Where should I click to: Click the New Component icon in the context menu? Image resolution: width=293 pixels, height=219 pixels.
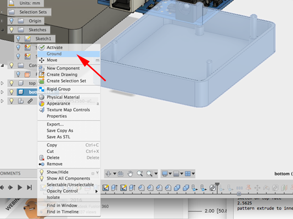click(x=42, y=68)
